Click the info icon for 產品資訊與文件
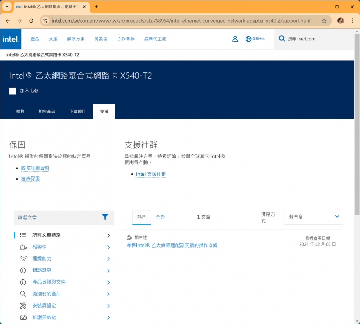The image size is (360, 324). point(23,282)
